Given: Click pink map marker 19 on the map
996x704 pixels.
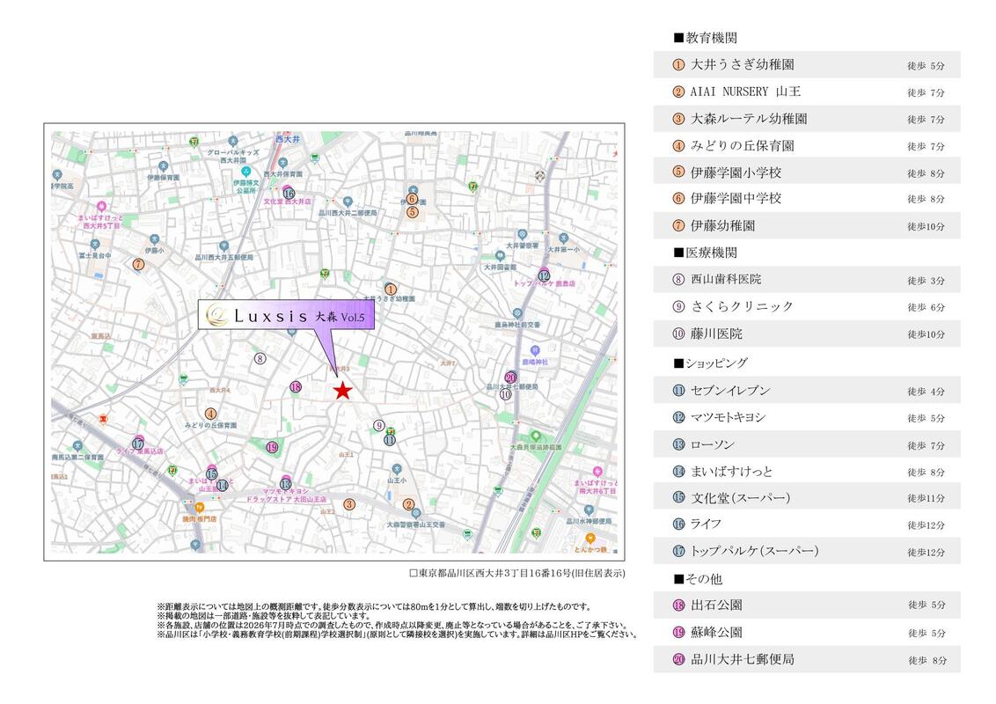Looking at the screenshot, I should tap(272, 447).
